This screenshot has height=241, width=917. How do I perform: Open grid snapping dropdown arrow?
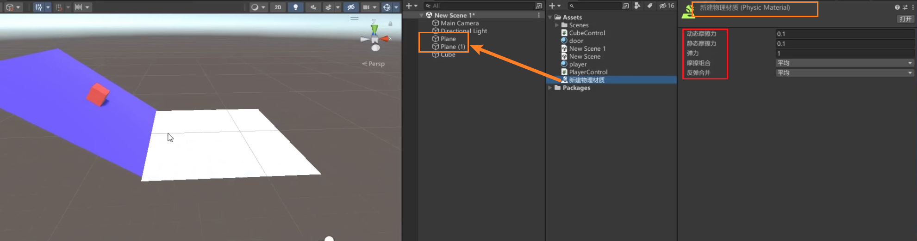click(x=48, y=7)
